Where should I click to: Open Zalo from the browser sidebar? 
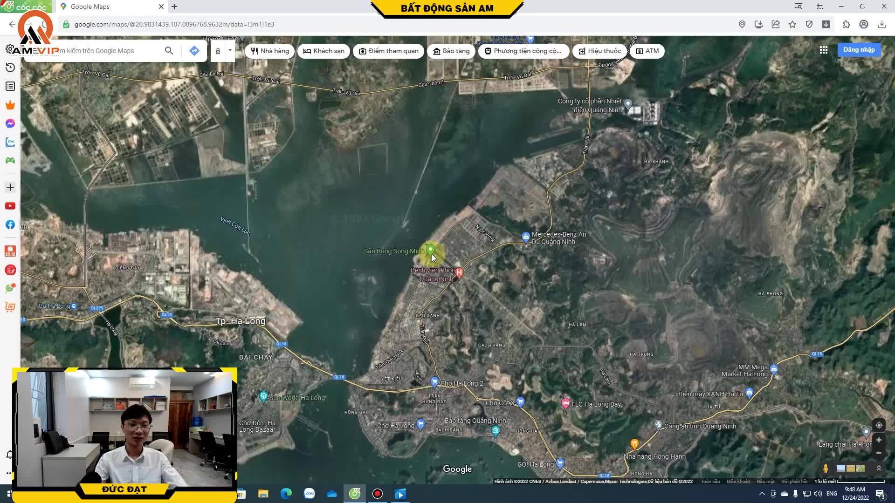click(x=10, y=142)
